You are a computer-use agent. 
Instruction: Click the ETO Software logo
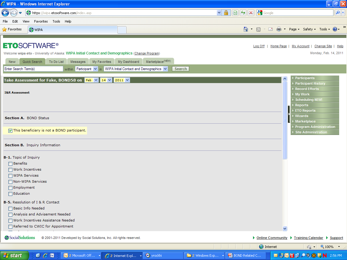click(x=31, y=45)
